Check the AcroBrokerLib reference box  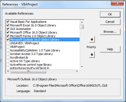click(x=8, y=57)
